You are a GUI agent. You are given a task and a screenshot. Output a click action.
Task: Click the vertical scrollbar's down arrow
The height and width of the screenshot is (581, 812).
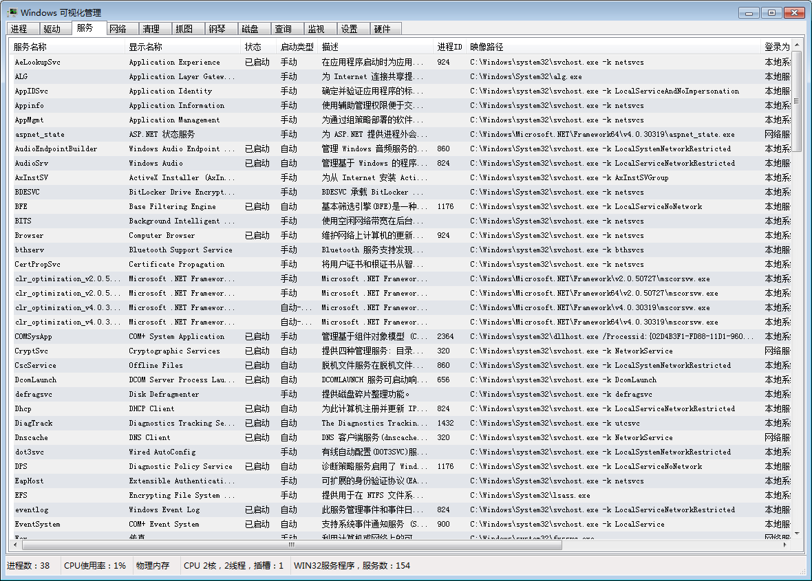[x=796, y=533]
